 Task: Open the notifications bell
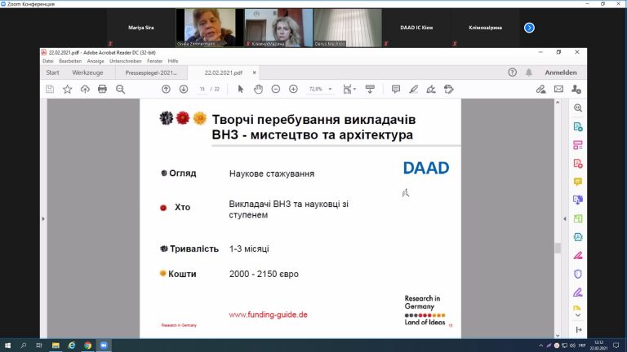click(529, 73)
